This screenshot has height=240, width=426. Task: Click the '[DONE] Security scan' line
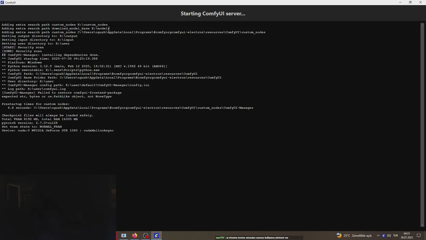pyautogui.click(x=22, y=51)
